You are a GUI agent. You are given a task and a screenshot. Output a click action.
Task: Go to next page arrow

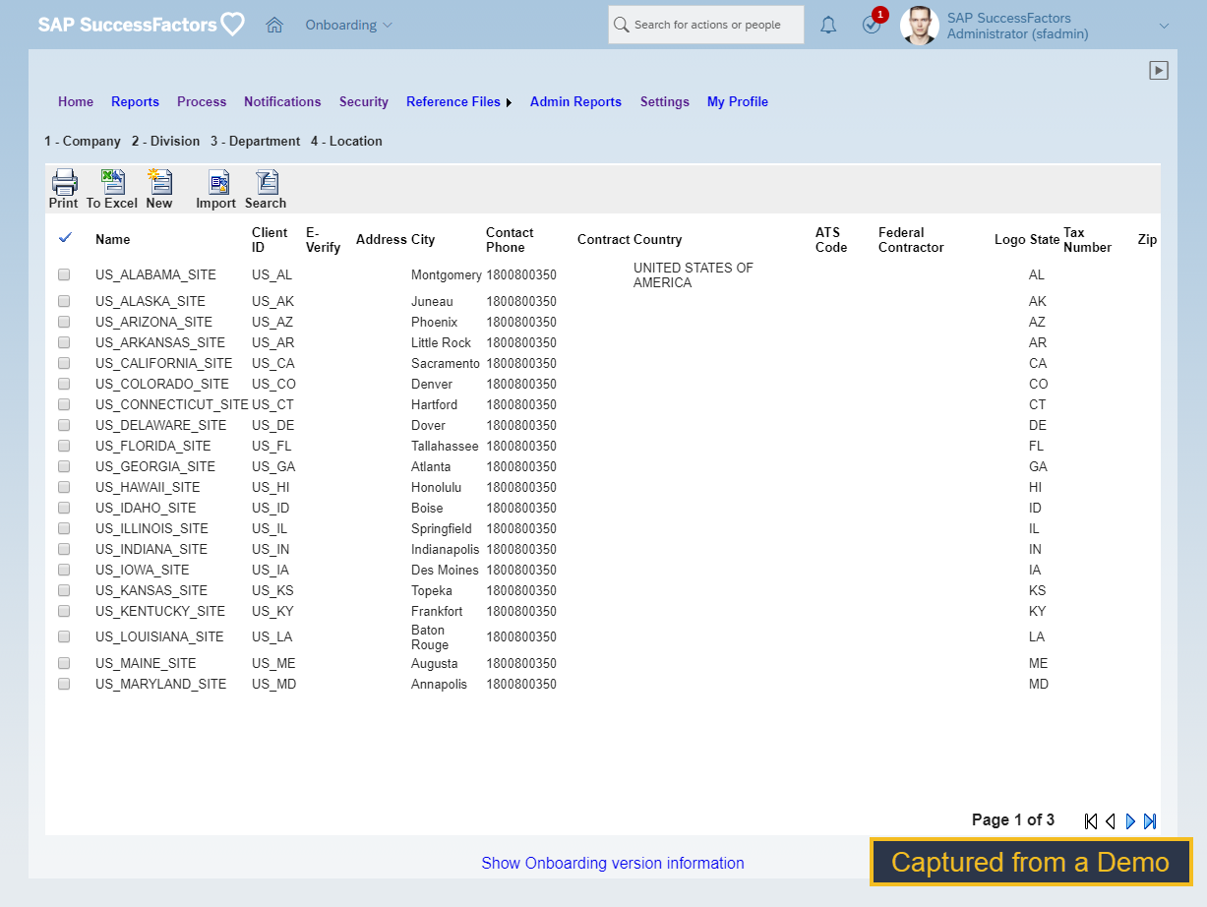1130,820
